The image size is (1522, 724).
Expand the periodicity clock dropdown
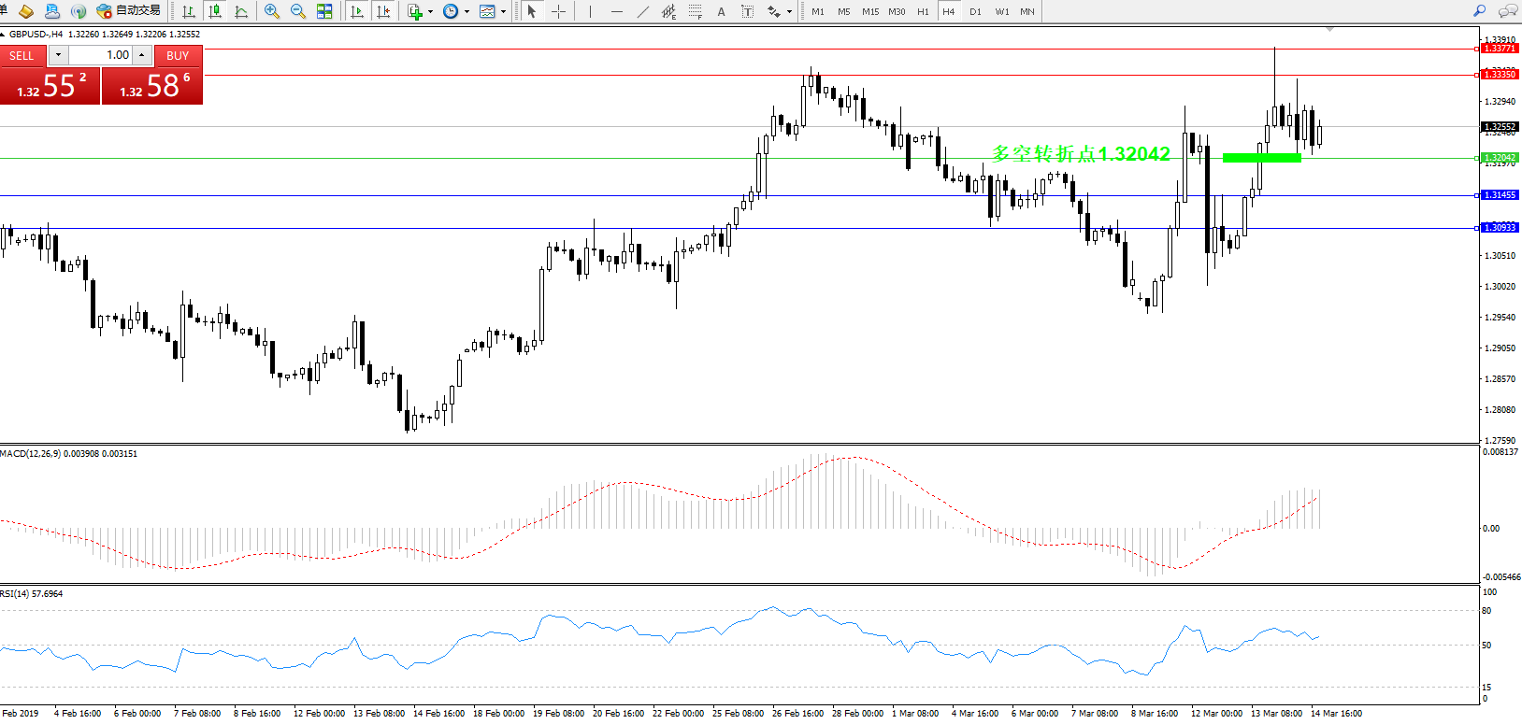pyautogui.click(x=467, y=12)
